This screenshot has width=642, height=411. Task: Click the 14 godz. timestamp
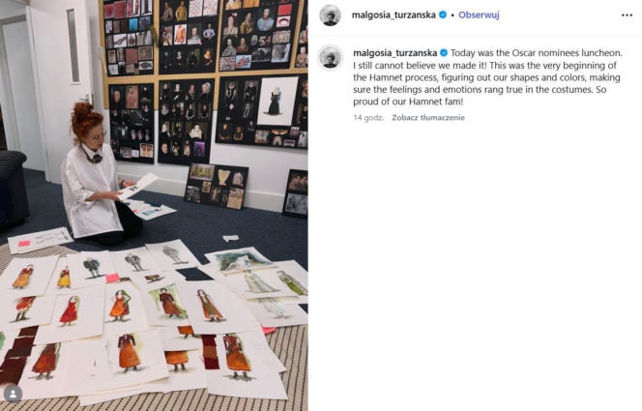click(368, 117)
